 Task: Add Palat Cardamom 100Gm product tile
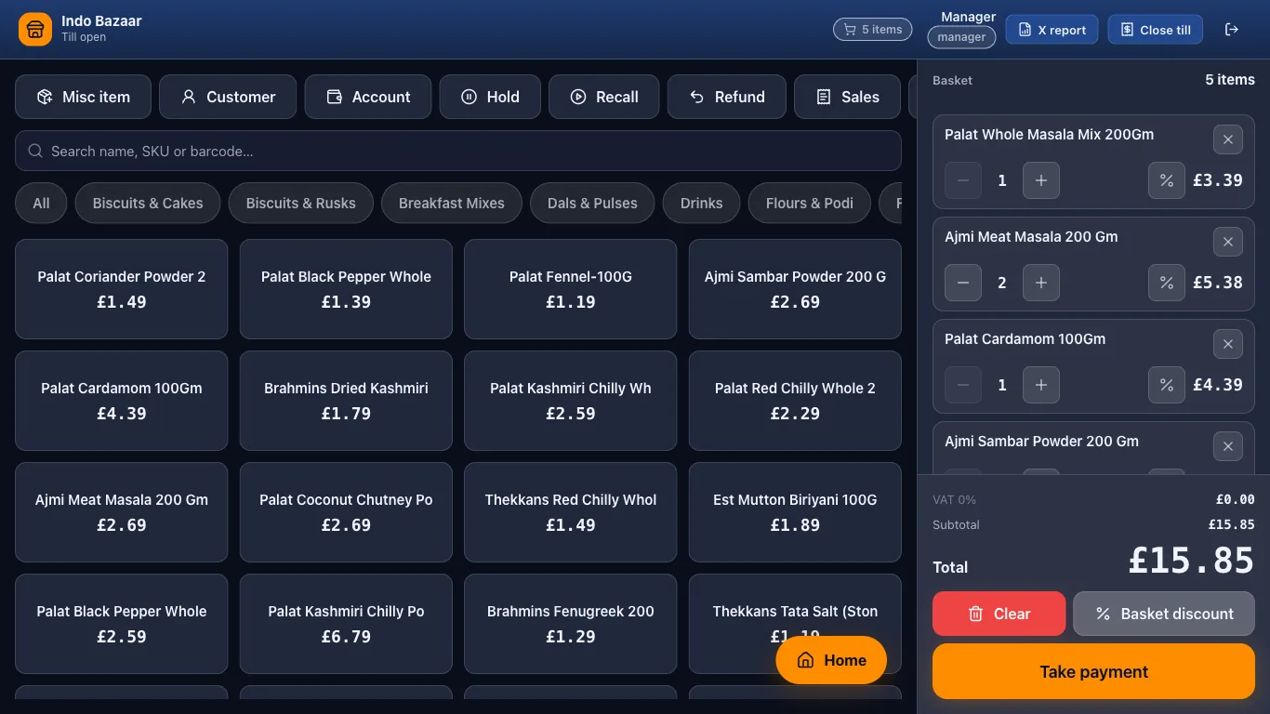coord(122,401)
